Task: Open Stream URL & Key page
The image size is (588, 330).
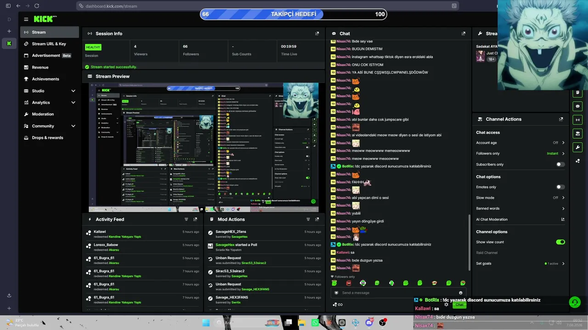Action: tap(50, 44)
